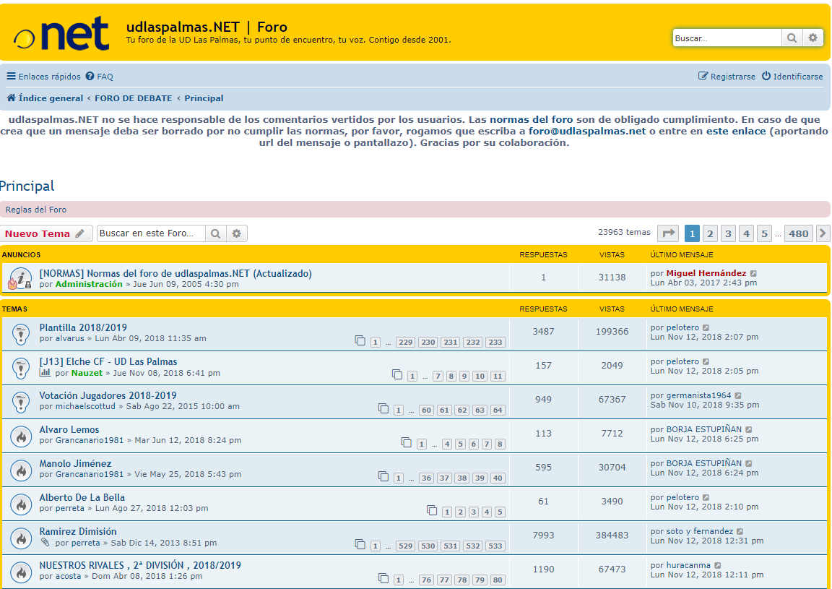Open topic Manolo Jiménez
832x589 pixels.
tap(75, 464)
